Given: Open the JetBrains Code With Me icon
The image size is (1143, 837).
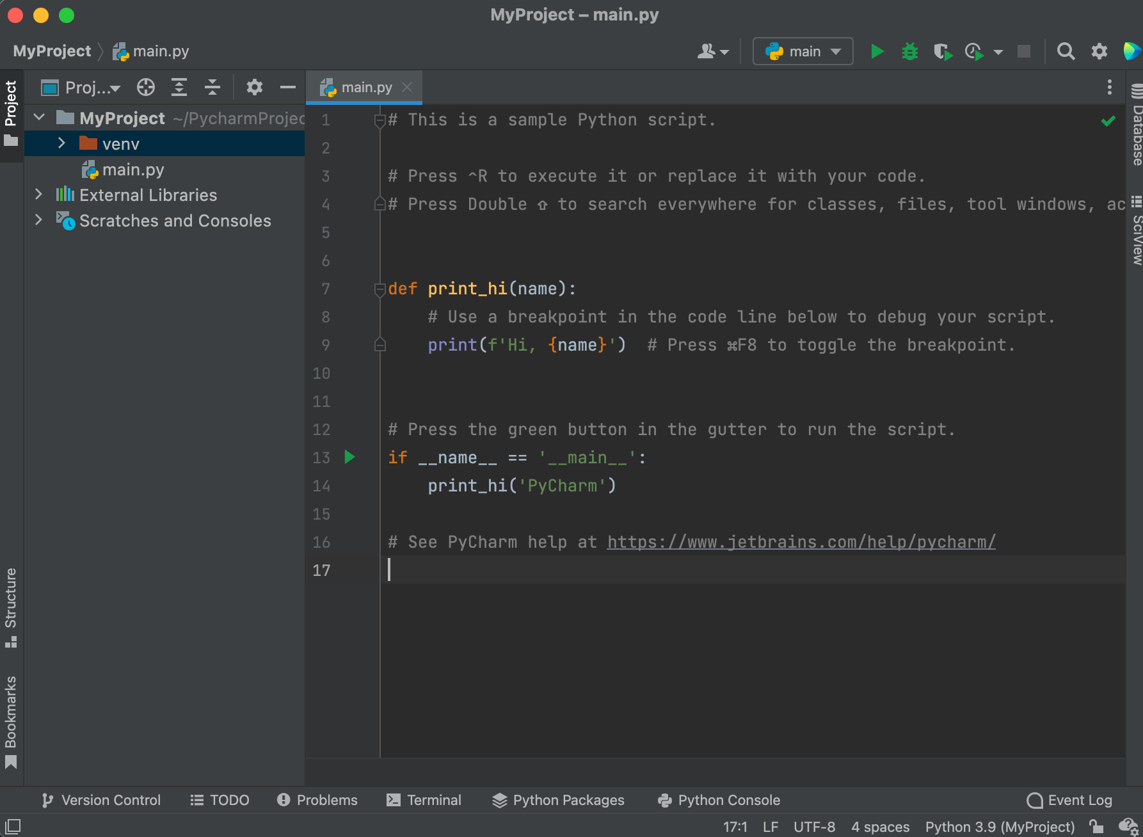Looking at the screenshot, I should pyautogui.click(x=1131, y=51).
